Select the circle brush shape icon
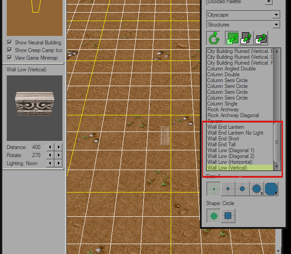This screenshot has width=291, height=254. pyautogui.click(x=214, y=215)
